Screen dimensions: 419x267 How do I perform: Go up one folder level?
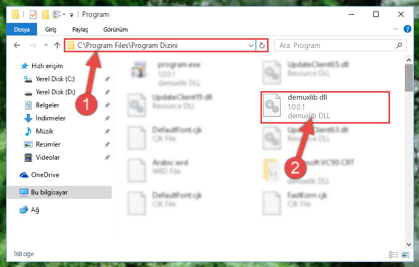[57, 45]
